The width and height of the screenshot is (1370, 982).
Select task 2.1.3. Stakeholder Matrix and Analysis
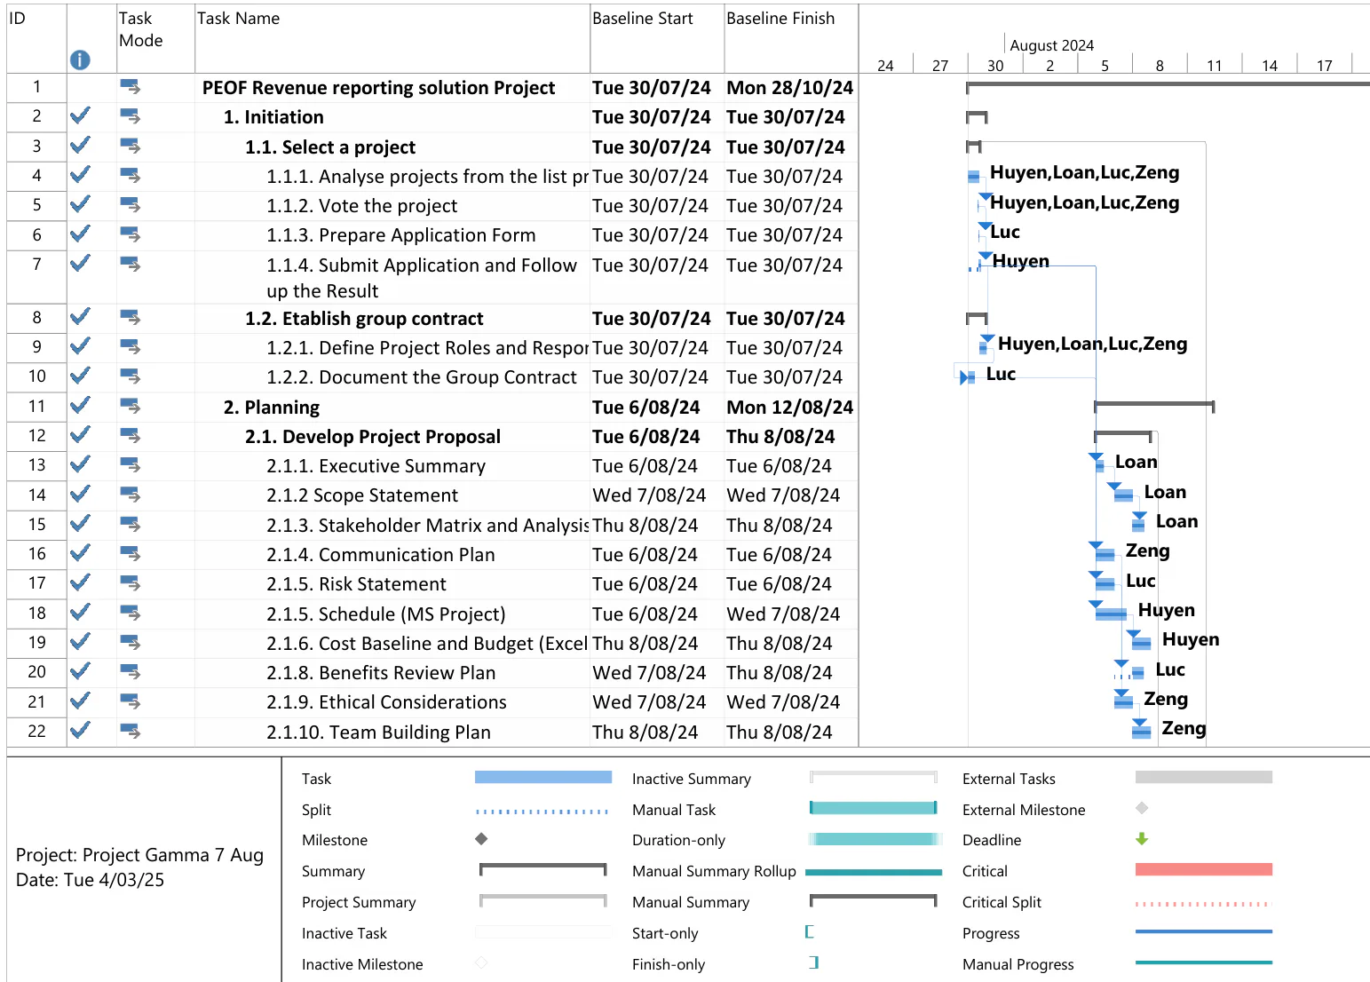pyautogui.click(x=427, y=526)
